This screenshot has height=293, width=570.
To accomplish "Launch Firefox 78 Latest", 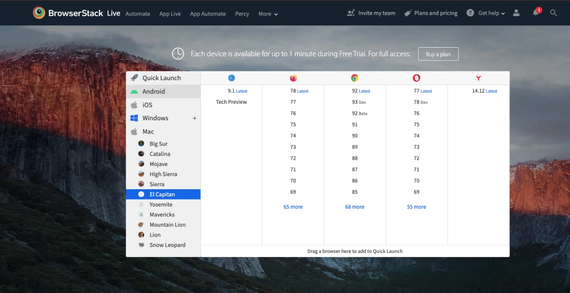I will (299, 91).
